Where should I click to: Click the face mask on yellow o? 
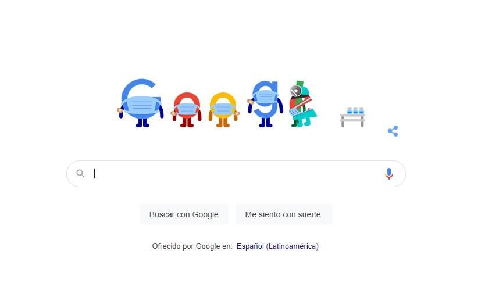(223, 109)
